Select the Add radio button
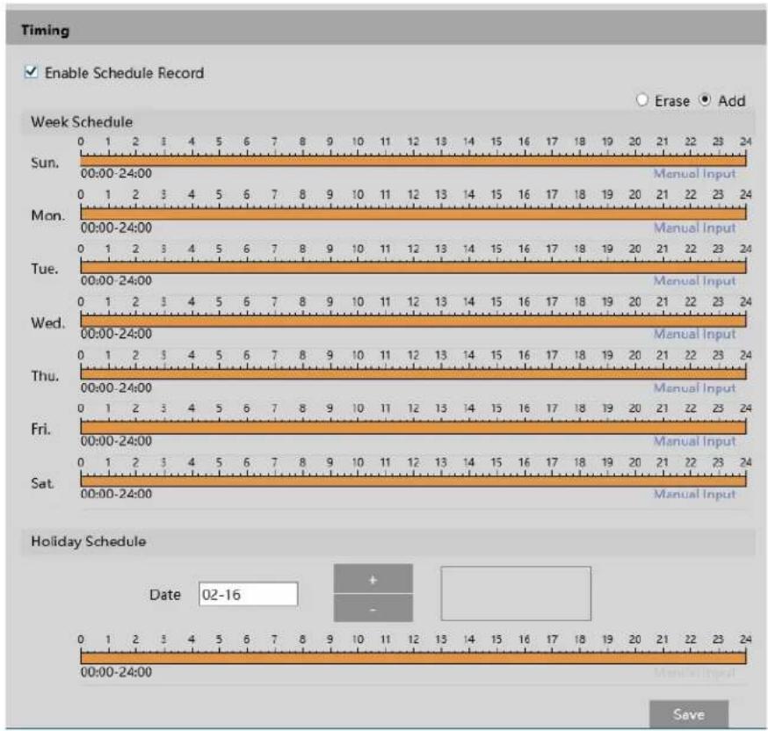Viewport: 768px width, 731px height. click(705, 100)
